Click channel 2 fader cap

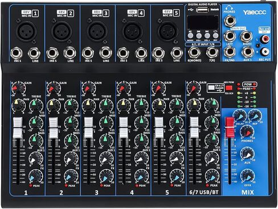(x=54, y=128)
